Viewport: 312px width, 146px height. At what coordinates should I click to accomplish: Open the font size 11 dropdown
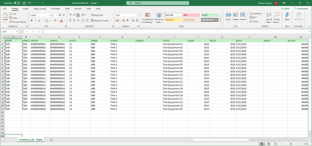[57, 15]
